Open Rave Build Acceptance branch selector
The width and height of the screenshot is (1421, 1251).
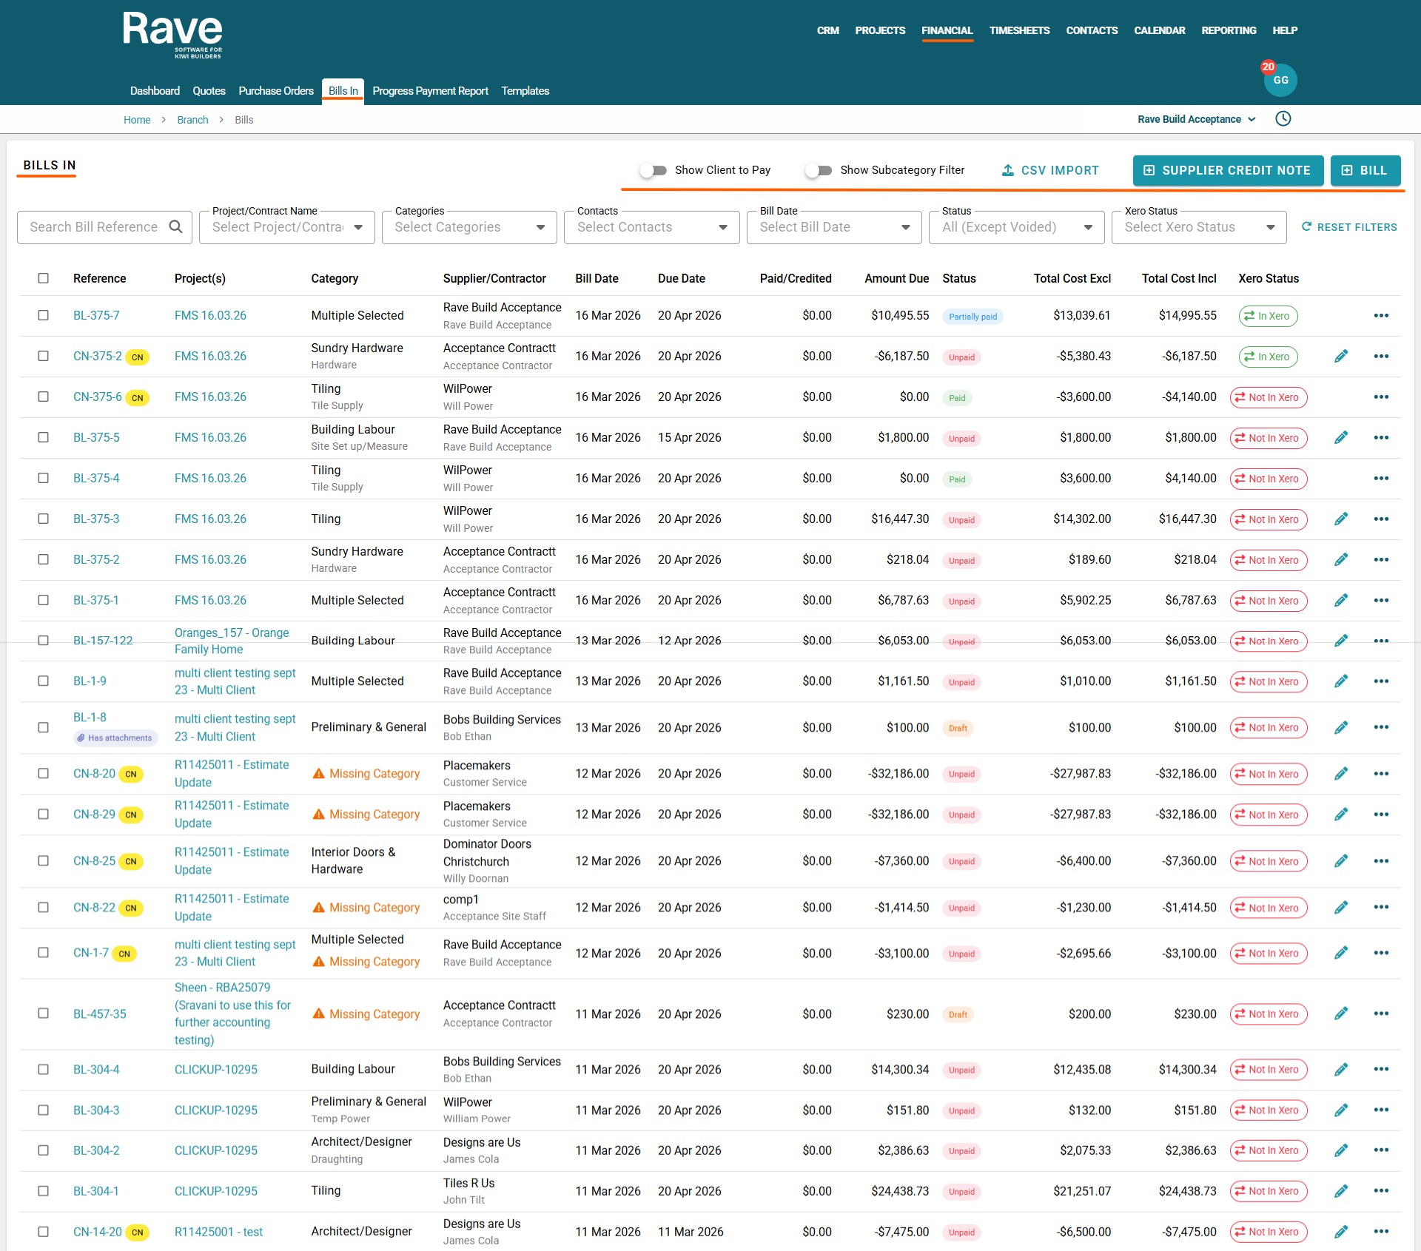(1196, 120)
